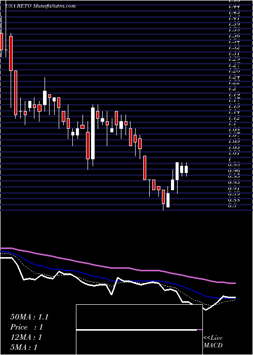Click the last candlestick on the right
This screenshot has width=253, height=355.
(186, 169)
